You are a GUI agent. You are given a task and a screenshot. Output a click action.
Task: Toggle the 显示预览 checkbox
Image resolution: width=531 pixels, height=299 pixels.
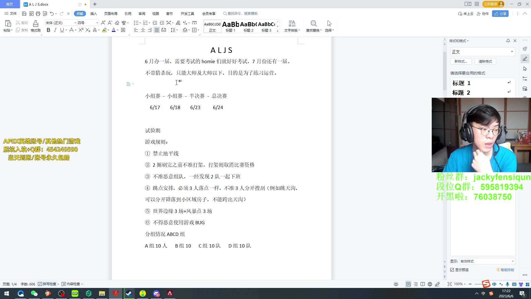pos(452,270)
